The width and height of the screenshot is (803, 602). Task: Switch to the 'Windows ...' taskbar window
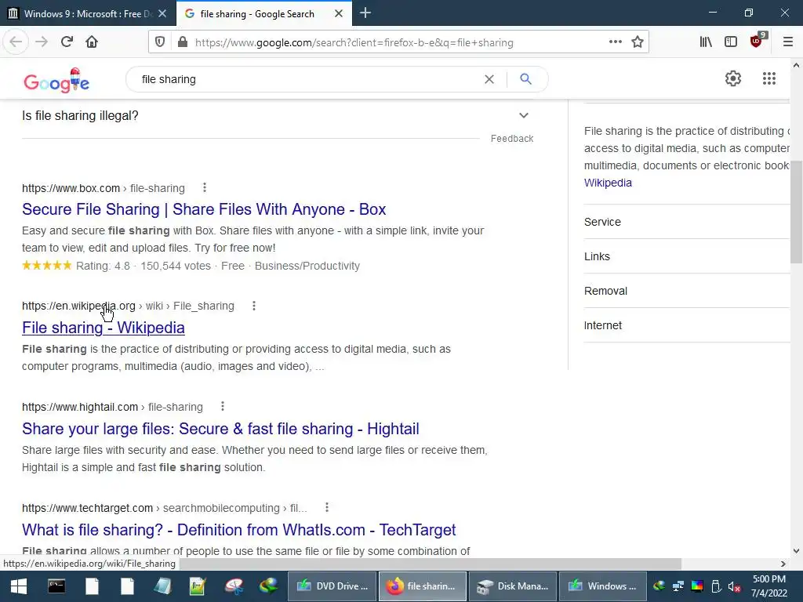pos(602,586)
